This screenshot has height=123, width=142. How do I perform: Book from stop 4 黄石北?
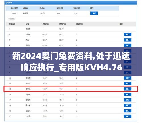coord(128,45)
